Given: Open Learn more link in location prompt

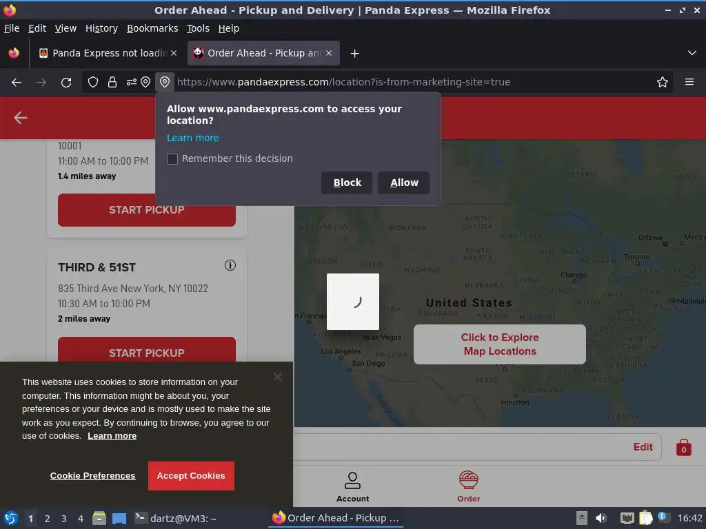Looking at the screenshot, I should 193,138.
